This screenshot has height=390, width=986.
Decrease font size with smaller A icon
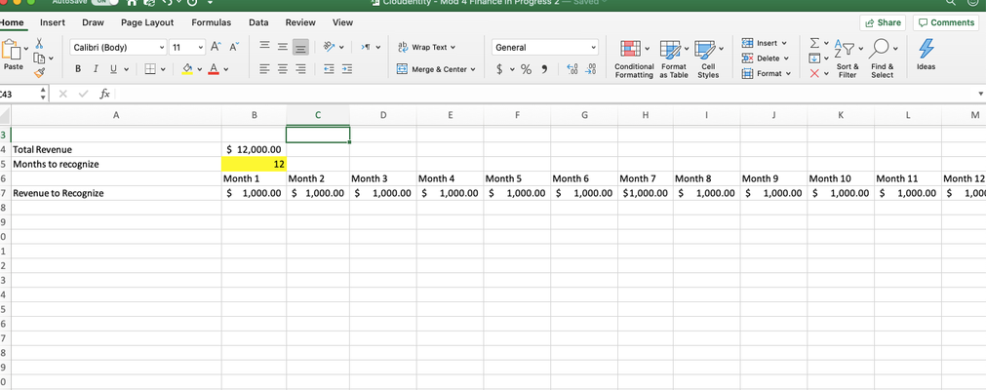point(234,47)
